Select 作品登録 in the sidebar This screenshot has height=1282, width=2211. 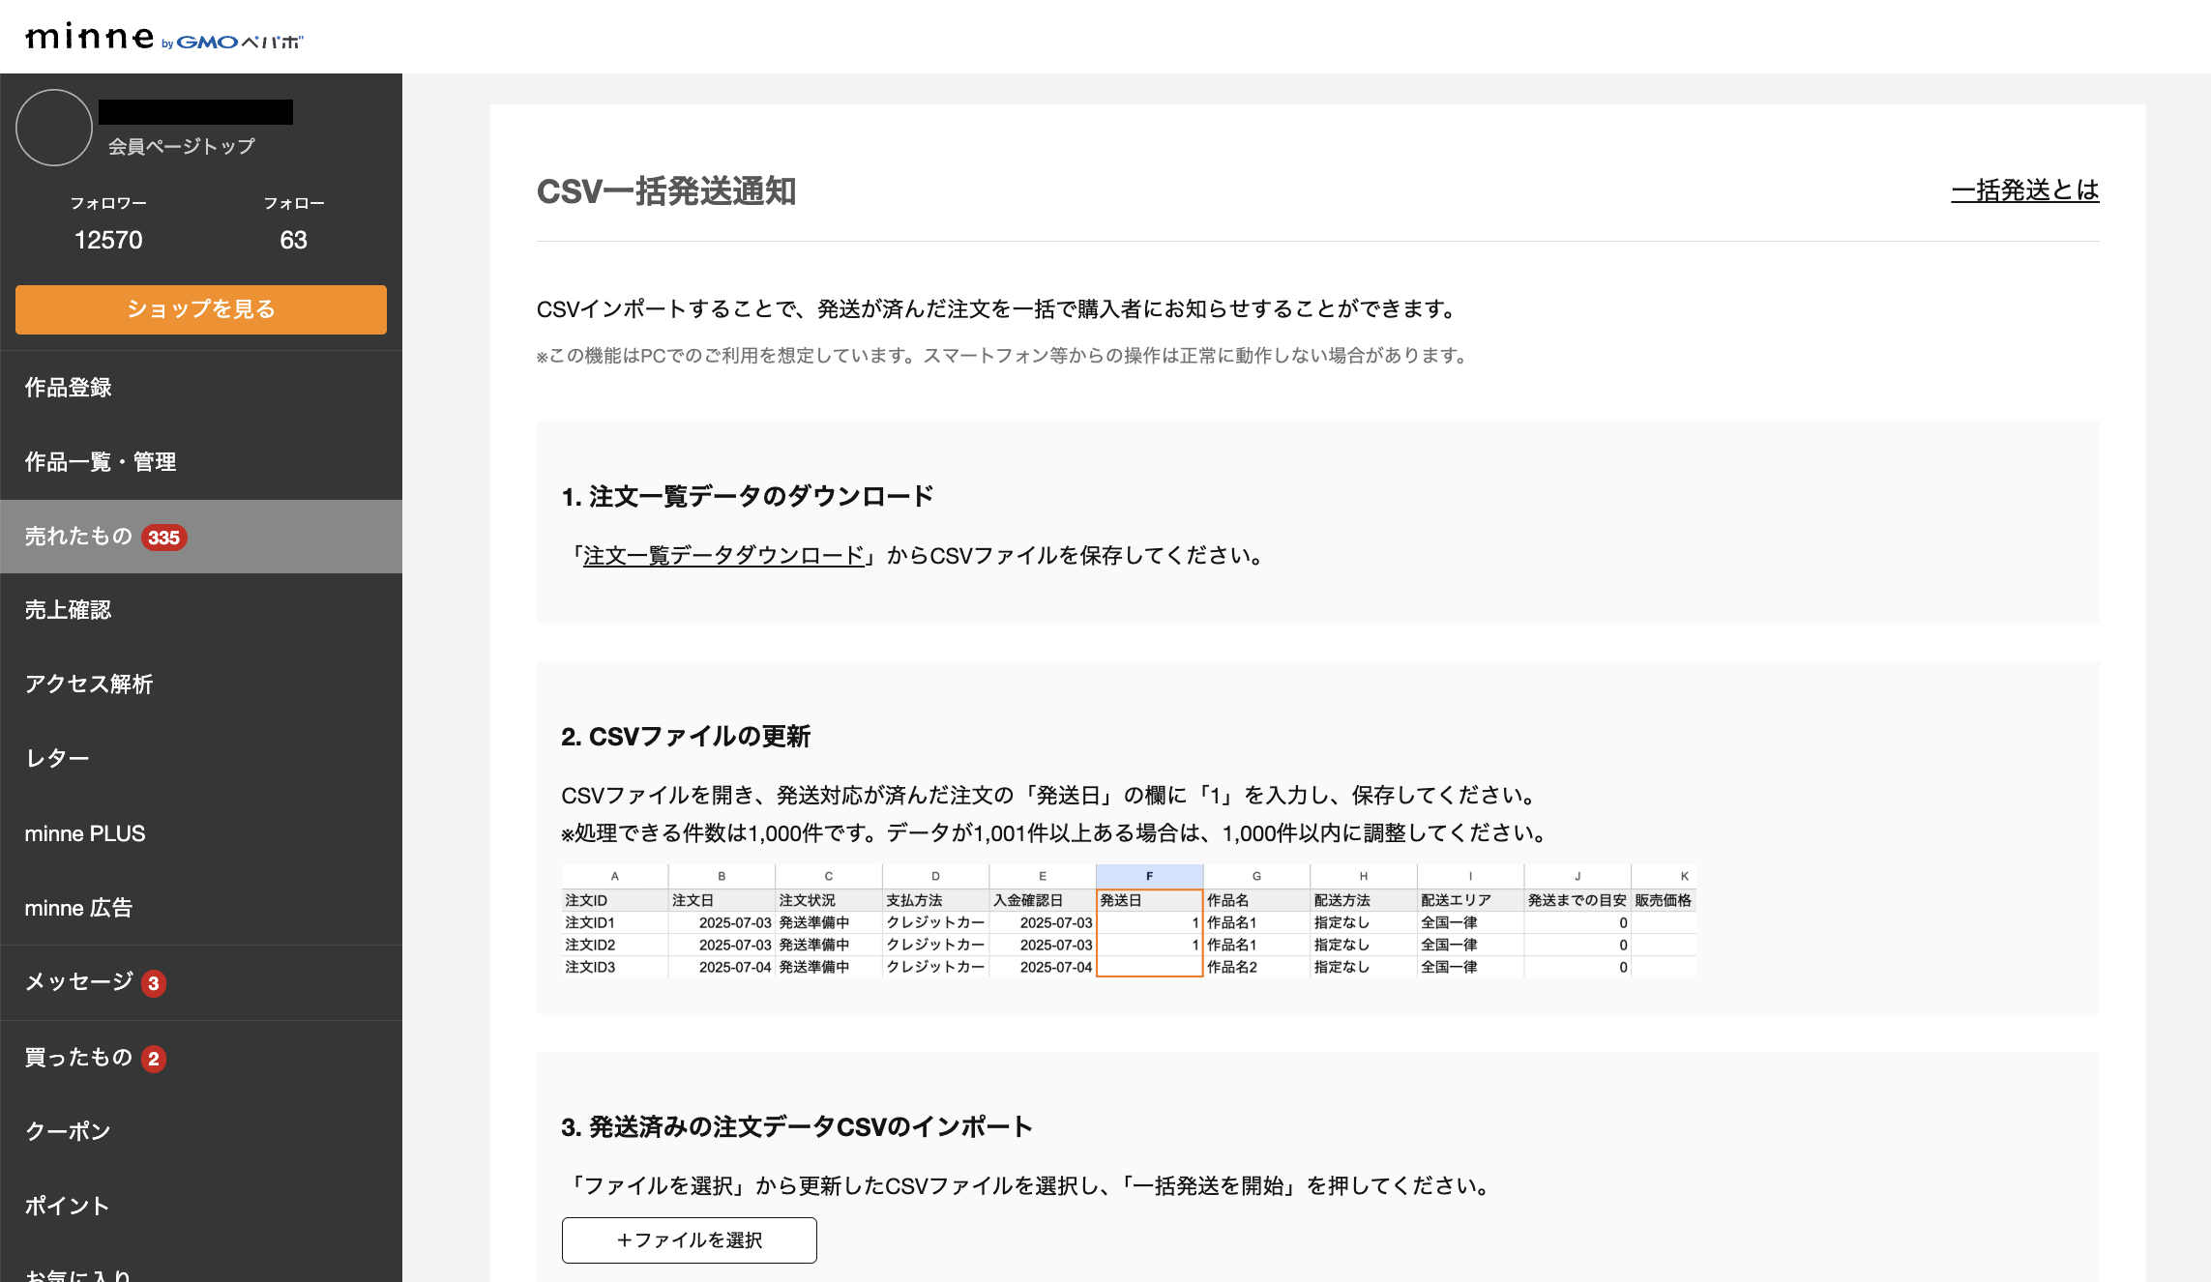click(69, 388)
